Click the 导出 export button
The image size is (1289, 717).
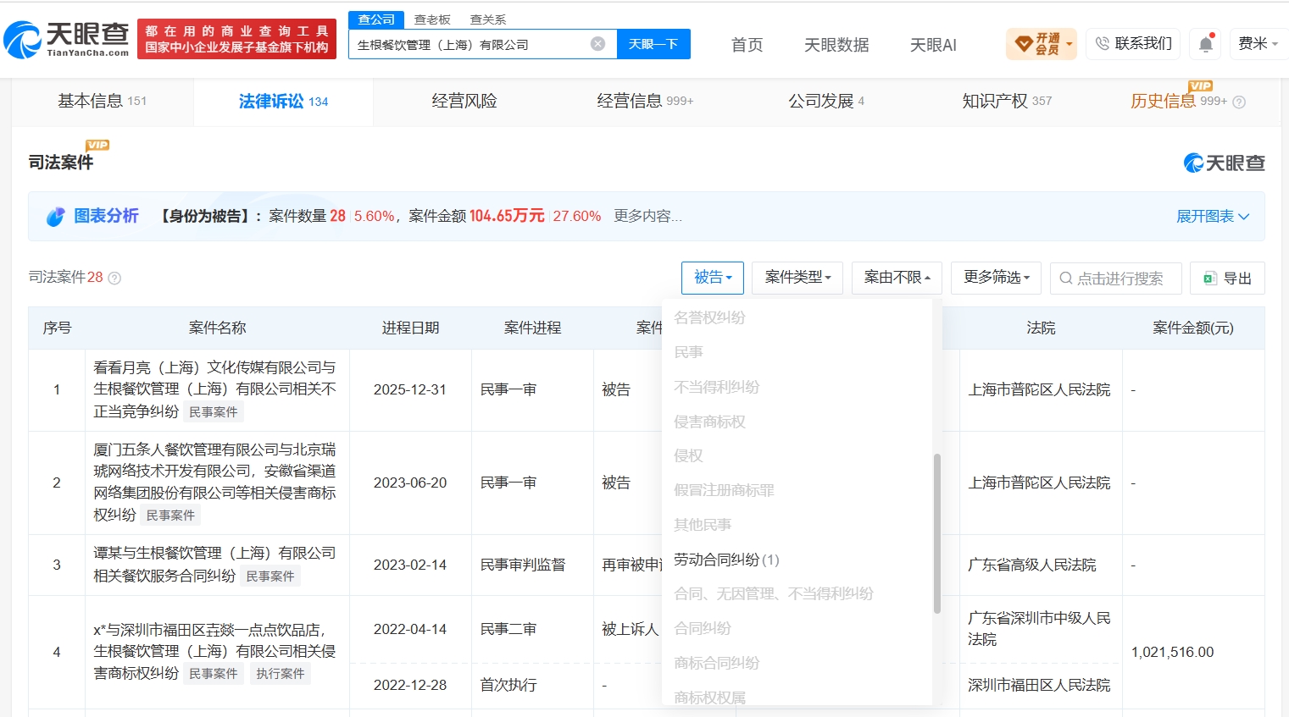[x=1227, y=279]
